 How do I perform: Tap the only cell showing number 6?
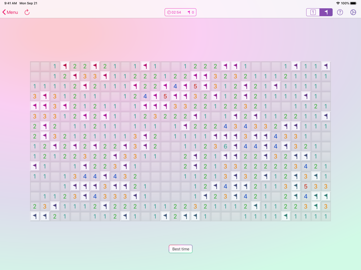click(225, 146)
